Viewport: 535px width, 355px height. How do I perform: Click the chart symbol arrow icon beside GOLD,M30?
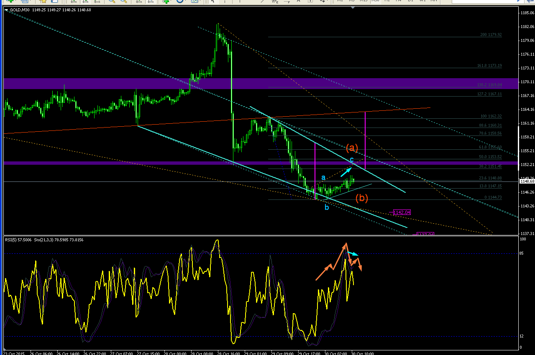click(x=6, y=10)
